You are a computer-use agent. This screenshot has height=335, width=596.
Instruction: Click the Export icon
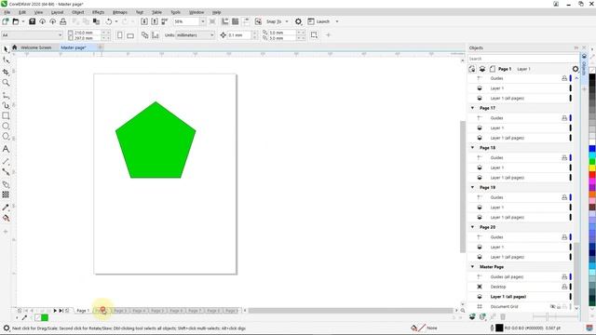(155, 21)
